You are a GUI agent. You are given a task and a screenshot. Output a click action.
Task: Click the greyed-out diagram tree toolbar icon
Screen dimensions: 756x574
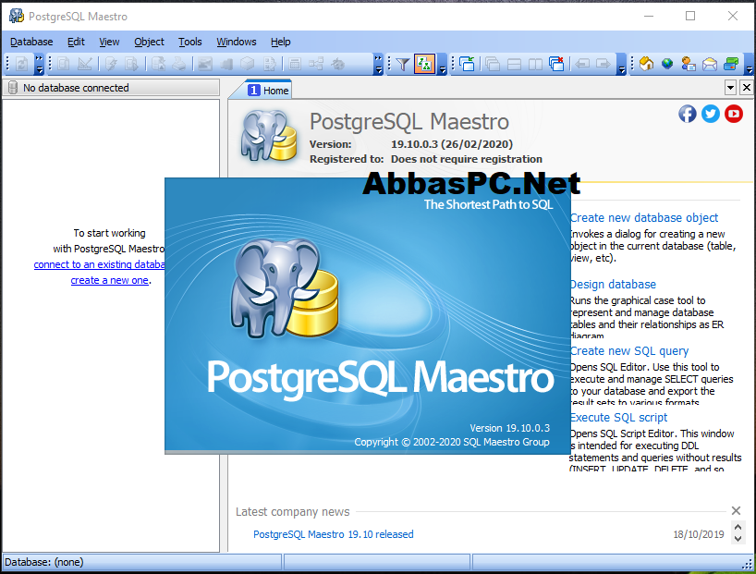coord(316,64)
